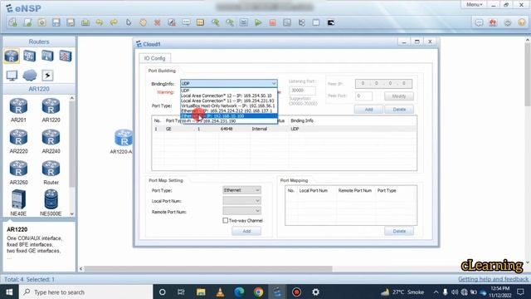Select the Routers category icon

click(x=12, y=56)
